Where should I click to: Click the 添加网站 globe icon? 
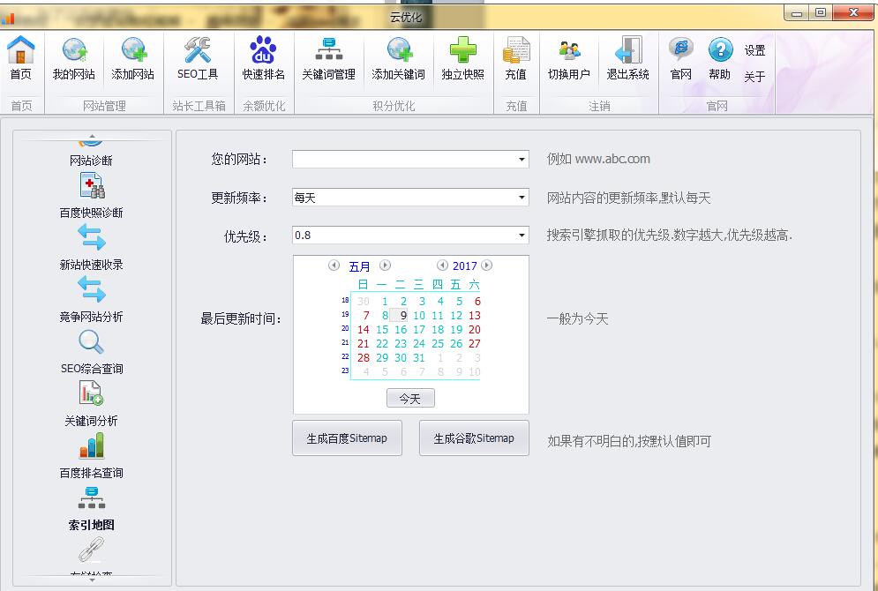(133, 51)
